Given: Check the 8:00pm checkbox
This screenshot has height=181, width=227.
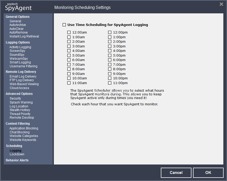Looking at the screenshot, I should click(x=110, y=69).
